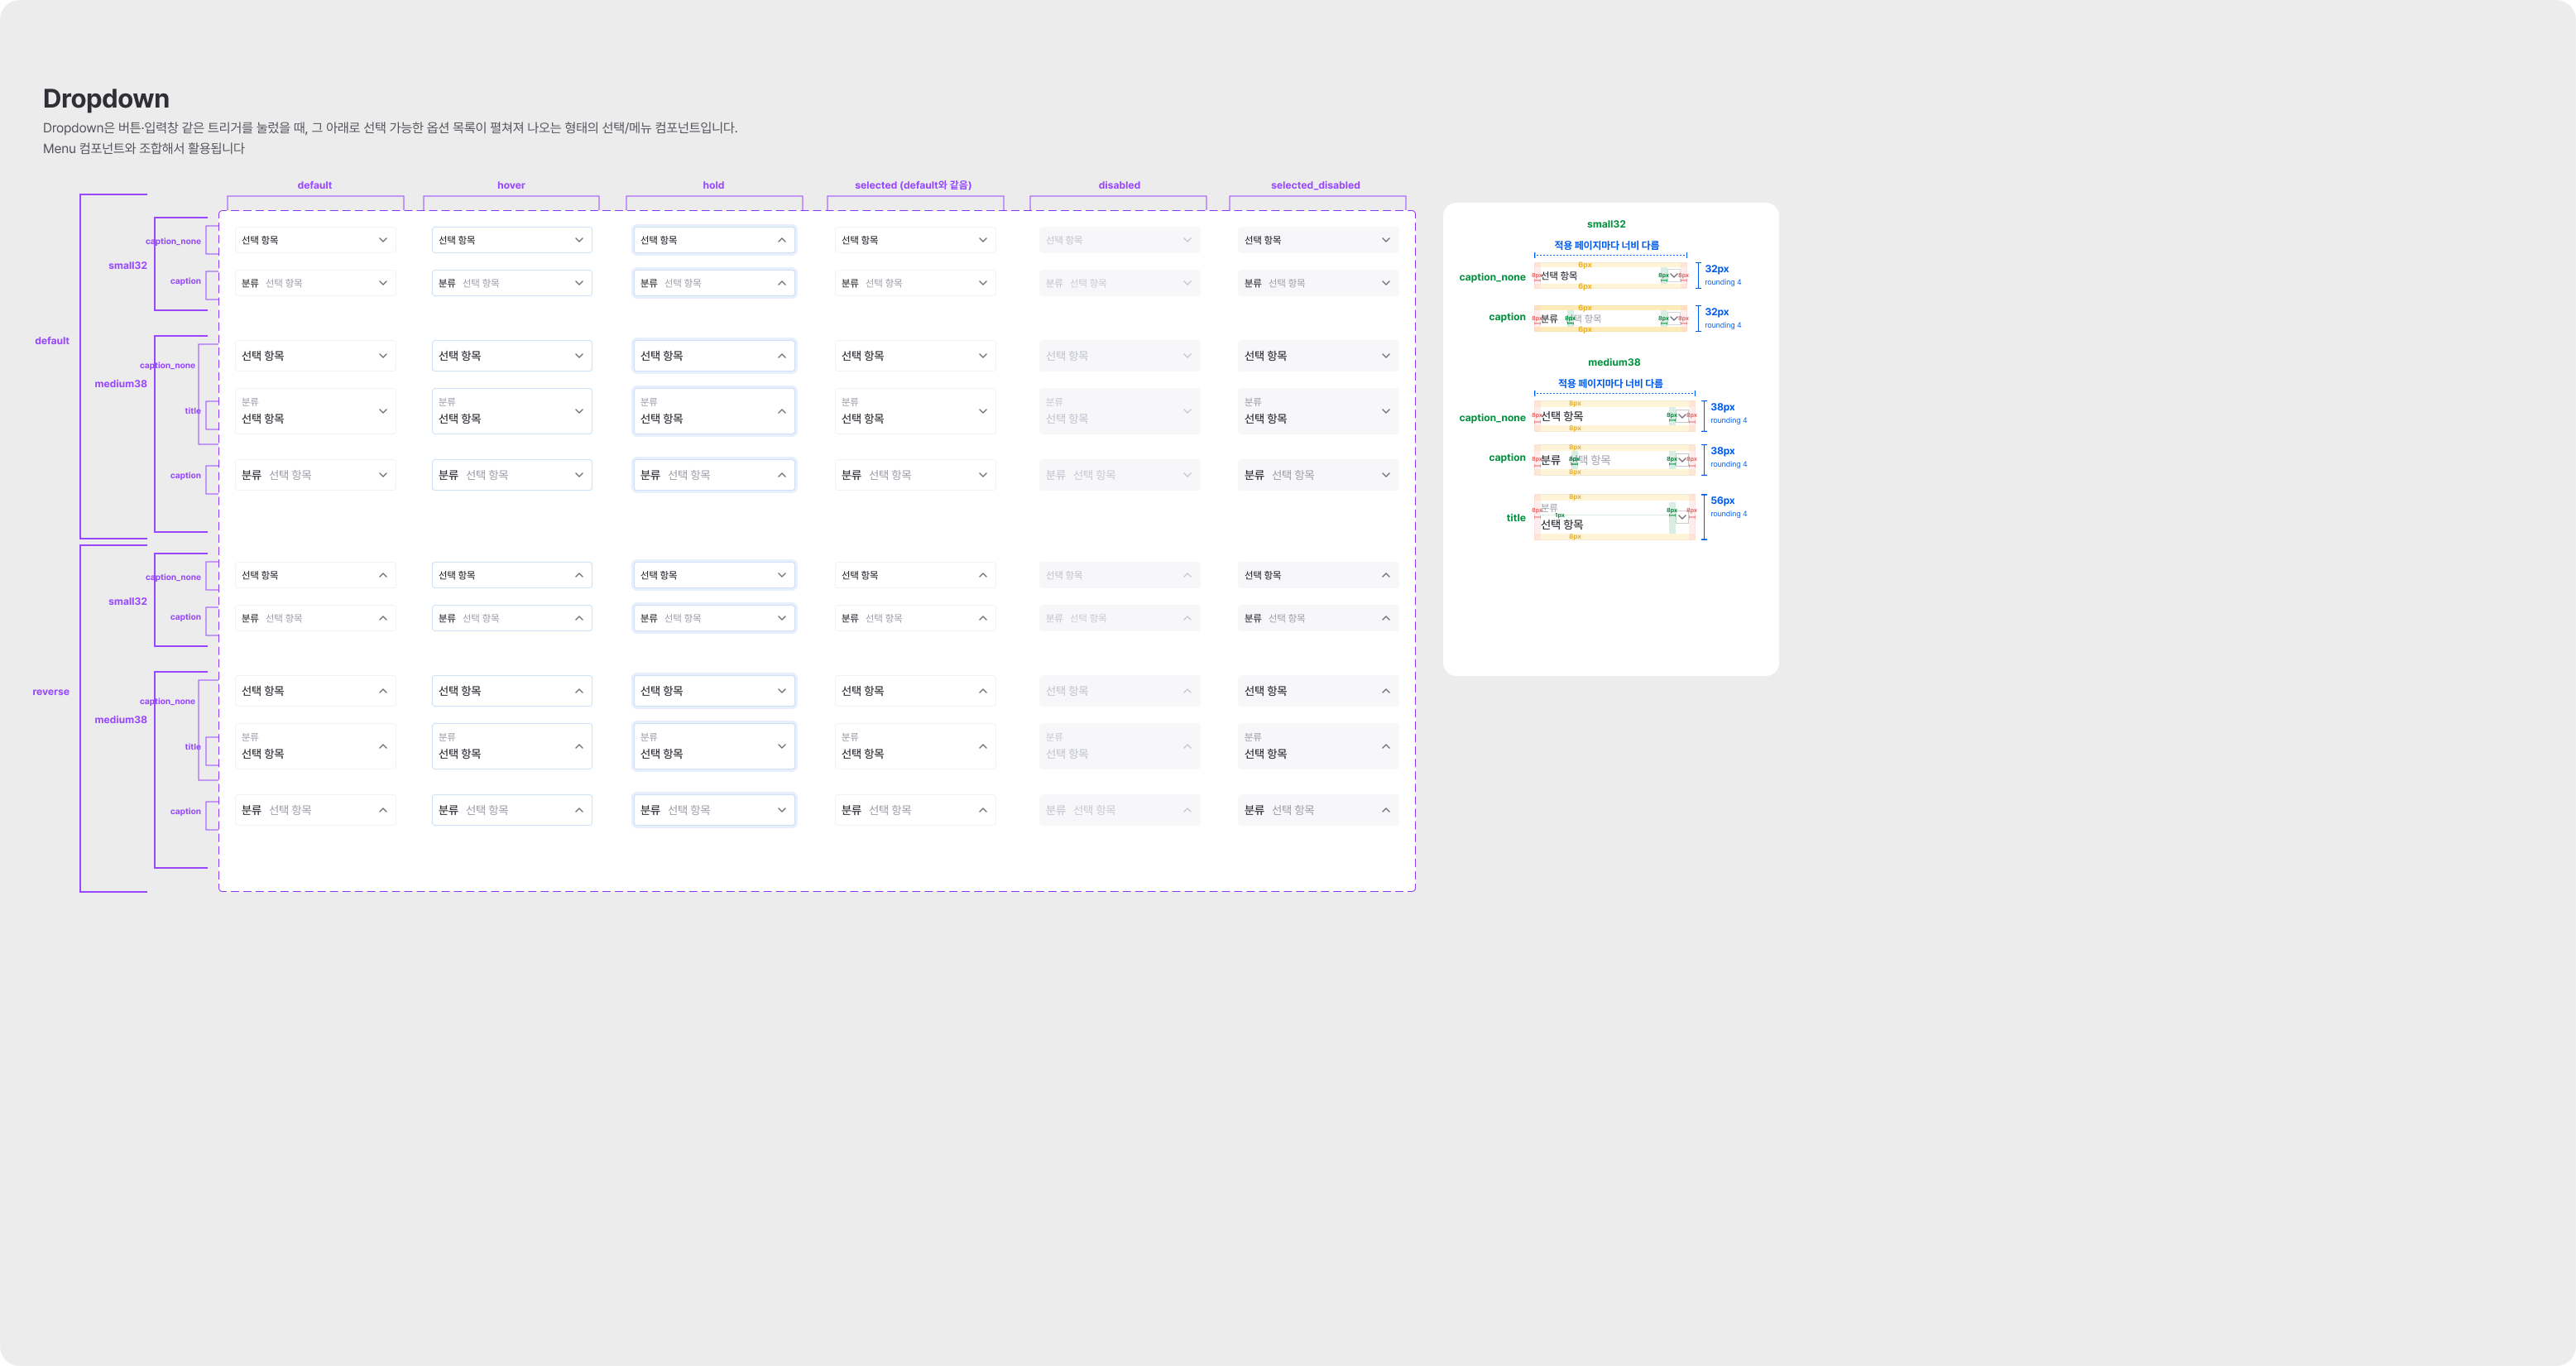The image size is (2576, 1366).
Task: Click faded chevron in default-group medium38 title, disabled column
Action: pyautogui.click(x=1187, y=411)
